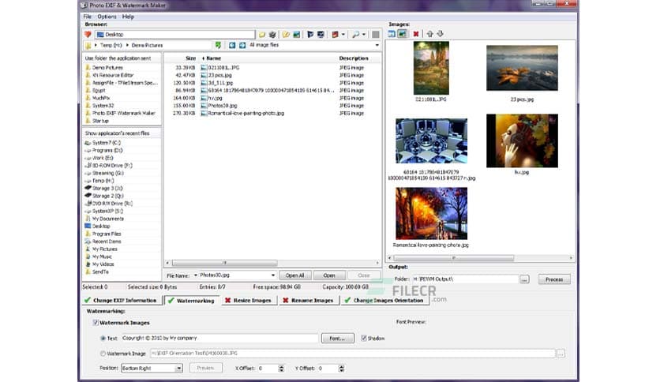Switch to the Resize Images tab

coord(249,301)
